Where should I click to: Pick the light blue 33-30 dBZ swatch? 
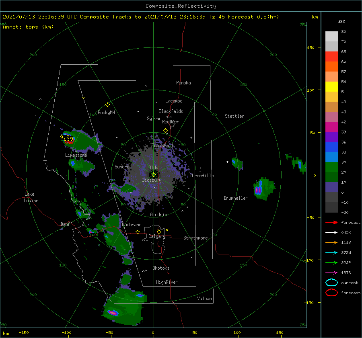(331, 157)
